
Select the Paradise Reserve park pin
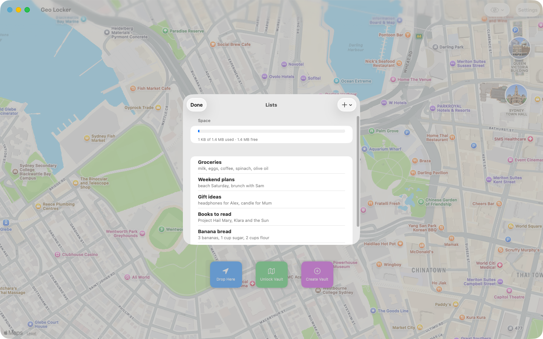point(165,31)
